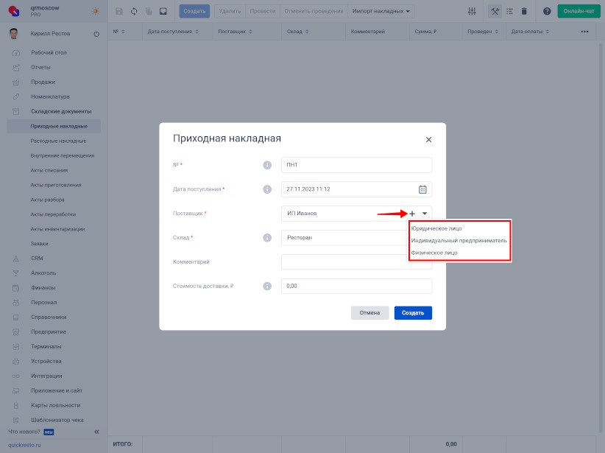This screenshot has height=453, width=605.
Task: Click the Quick Resto logo icon
Action: pos(14,11)
